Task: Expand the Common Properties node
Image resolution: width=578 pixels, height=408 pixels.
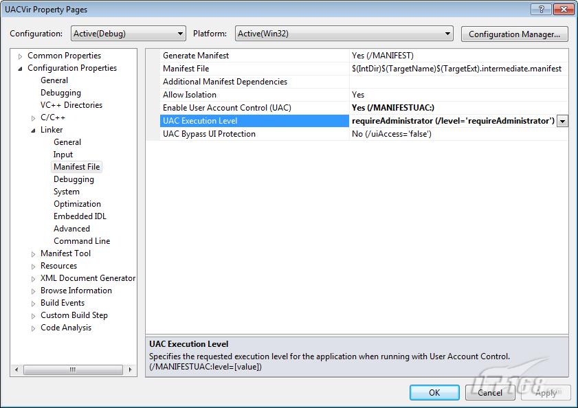Action: tap(20, 56)
